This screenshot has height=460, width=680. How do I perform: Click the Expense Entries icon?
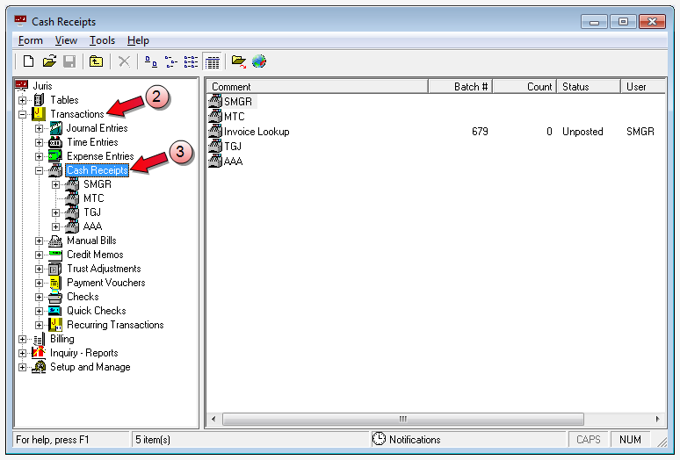(55, 156)
